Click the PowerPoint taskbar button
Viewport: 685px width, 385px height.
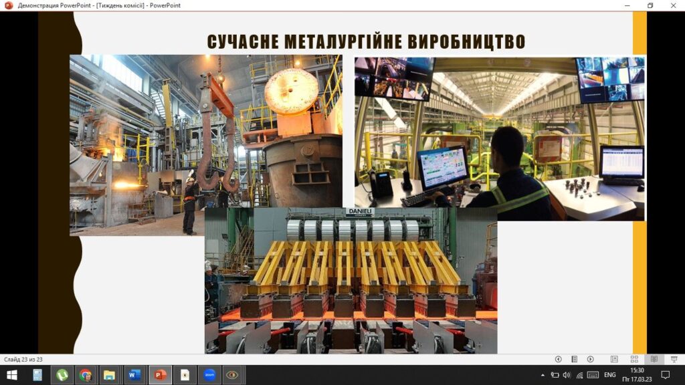[160, 375]
